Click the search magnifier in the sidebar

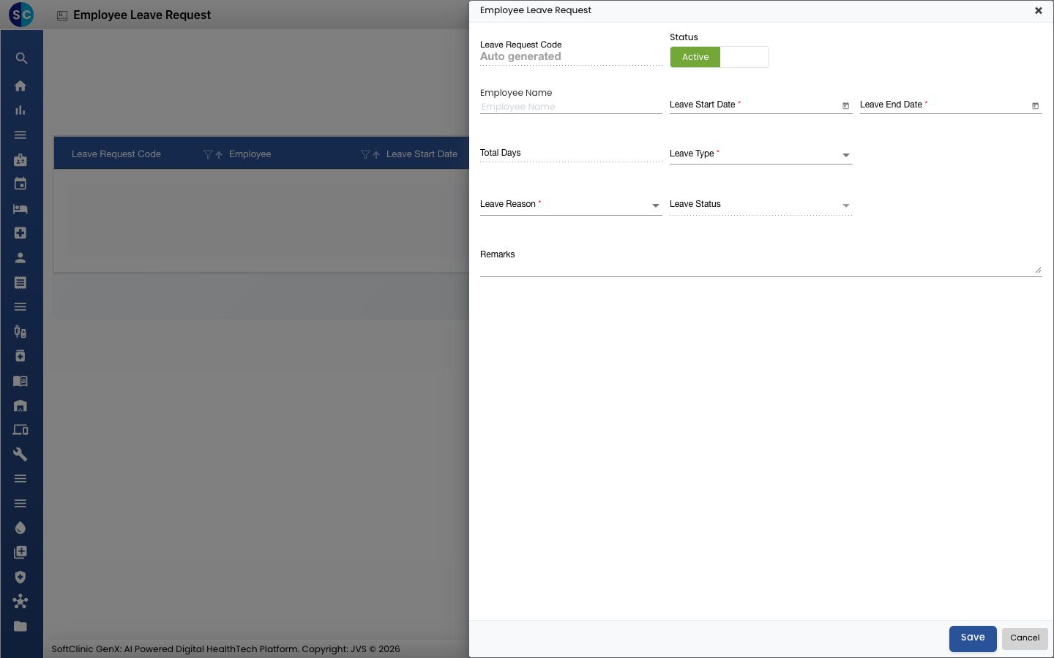pyautogui.click(x=21, y=58)
